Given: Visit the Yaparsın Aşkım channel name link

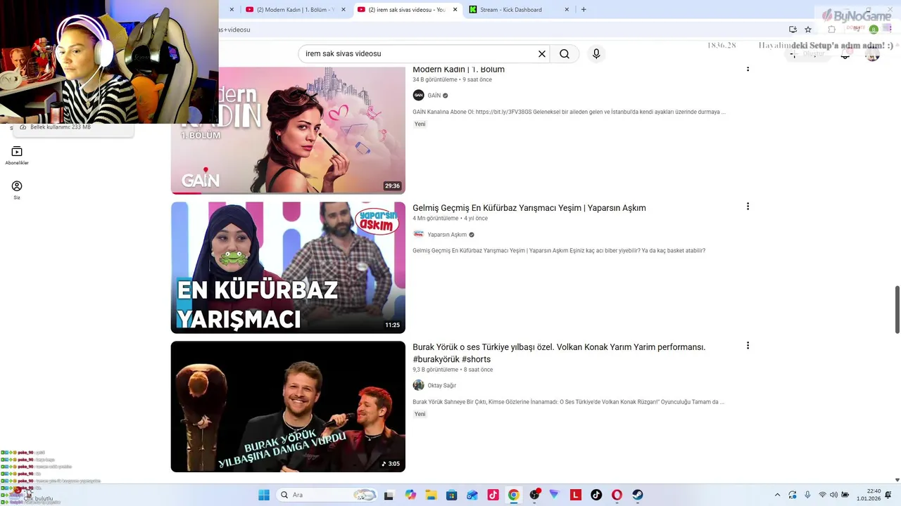Looking at the screenshot, I should coord(447,235).
